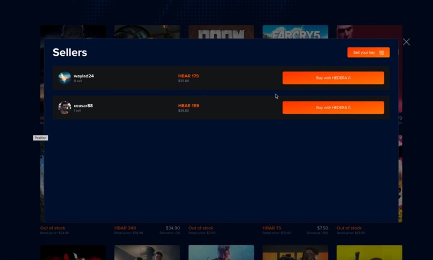
Task: Click the $35.80 price text
Action: pyautogui.click(x=184, y=81)
